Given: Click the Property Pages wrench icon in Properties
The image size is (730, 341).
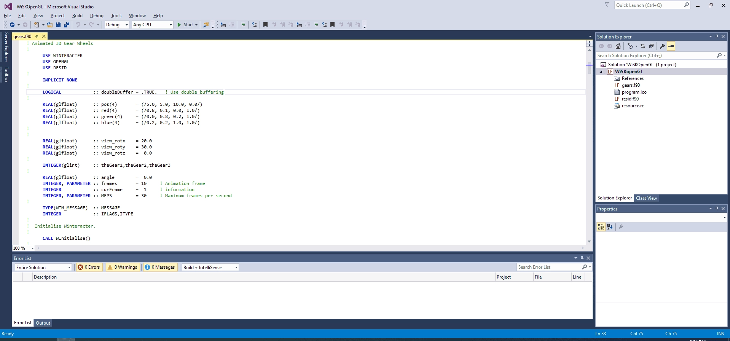Looking at the screenshot, I should pos(621,227).
